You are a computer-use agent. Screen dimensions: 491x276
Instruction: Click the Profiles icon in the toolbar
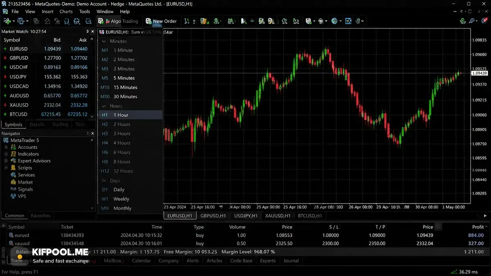tap(20, 21)
